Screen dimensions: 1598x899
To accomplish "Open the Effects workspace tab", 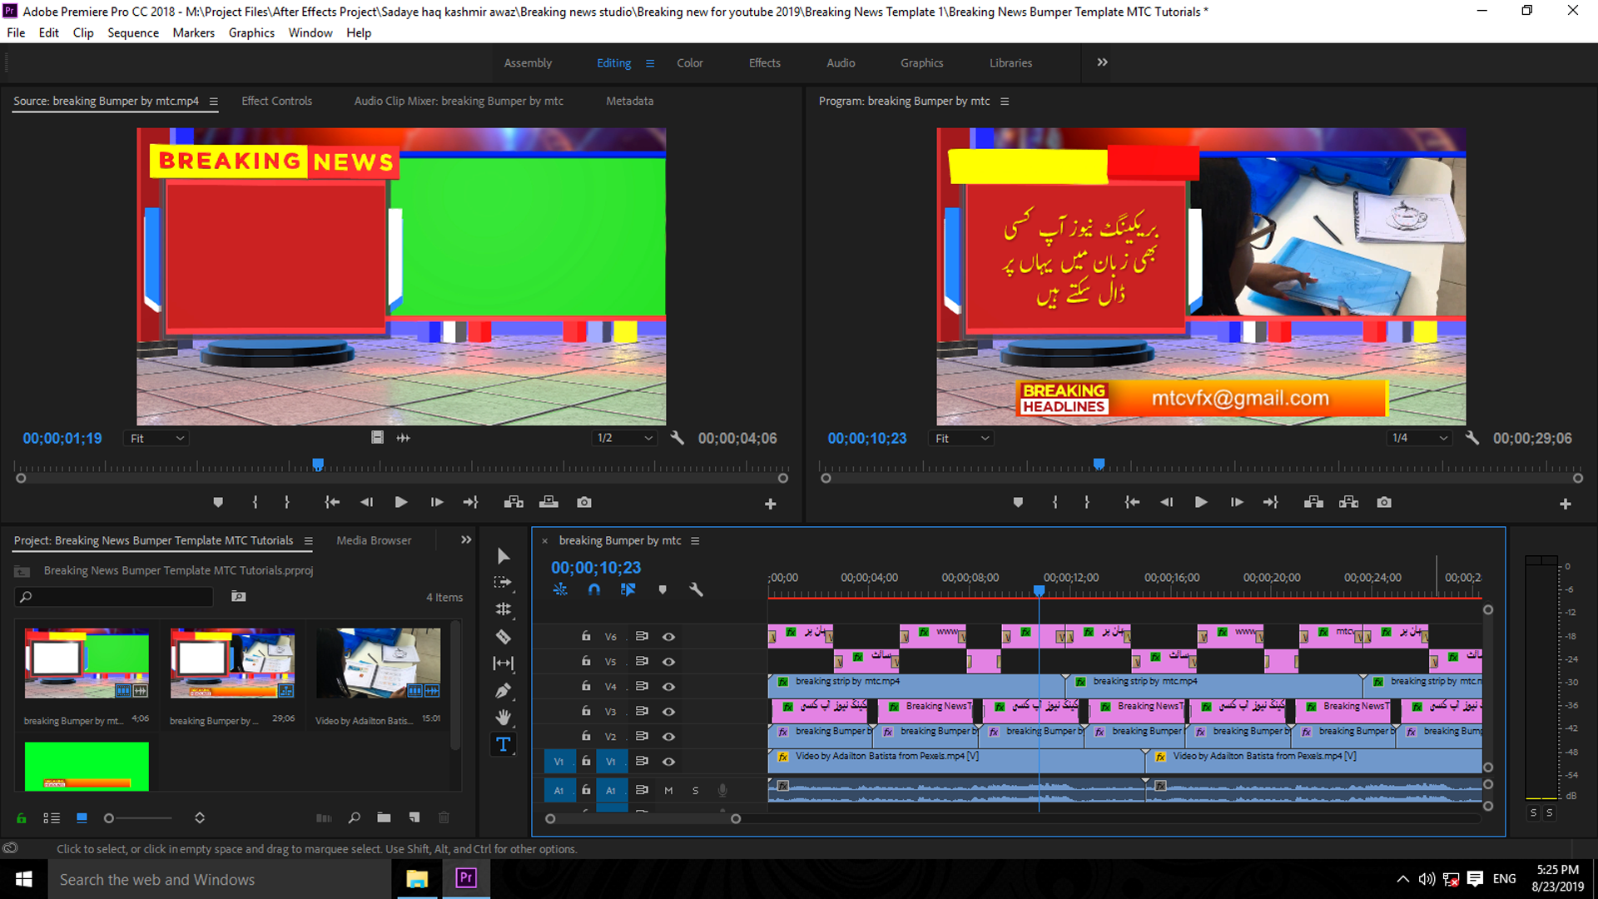I will click(765, 62).
